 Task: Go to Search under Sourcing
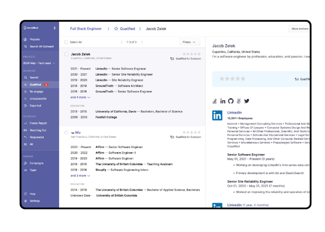pos(34,77)
